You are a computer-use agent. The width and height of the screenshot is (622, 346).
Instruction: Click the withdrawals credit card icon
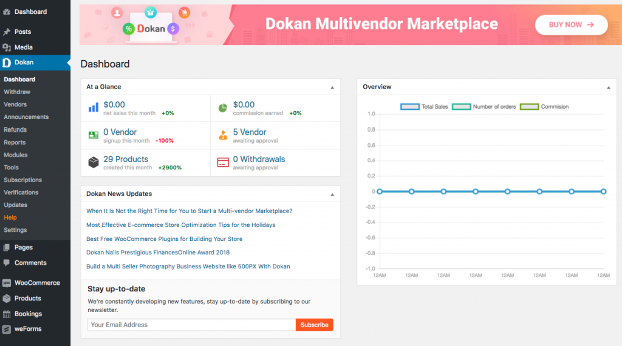coord(223,163)
